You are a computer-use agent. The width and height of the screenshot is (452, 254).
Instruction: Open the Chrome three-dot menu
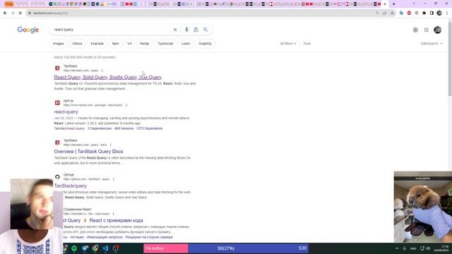[x=447, y=13]
